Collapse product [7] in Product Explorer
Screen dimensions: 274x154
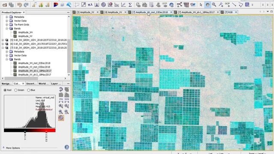(3, 47)
